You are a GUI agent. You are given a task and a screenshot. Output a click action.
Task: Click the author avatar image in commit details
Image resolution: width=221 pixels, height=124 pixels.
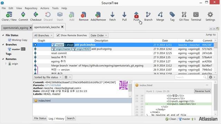124,85
